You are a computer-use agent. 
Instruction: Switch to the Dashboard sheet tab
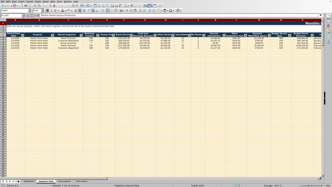(29, 181)
